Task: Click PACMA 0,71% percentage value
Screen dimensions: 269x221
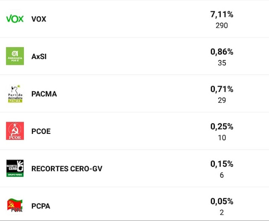Action: click(x=222, y=89)
